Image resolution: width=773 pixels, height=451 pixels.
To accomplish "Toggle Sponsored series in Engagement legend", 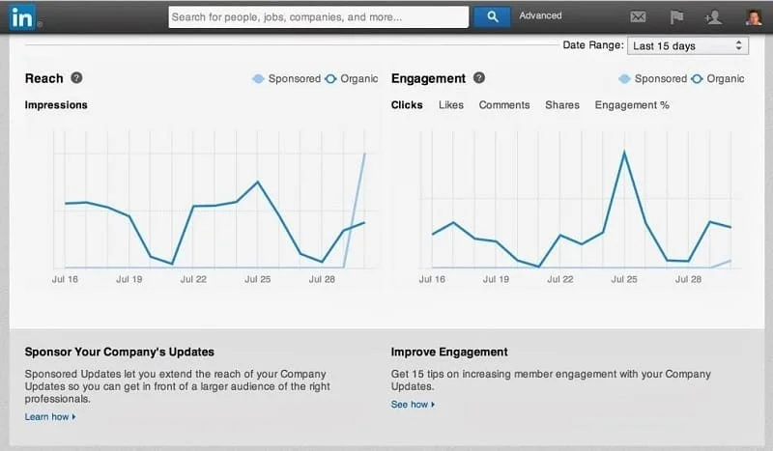I will 652,78.
